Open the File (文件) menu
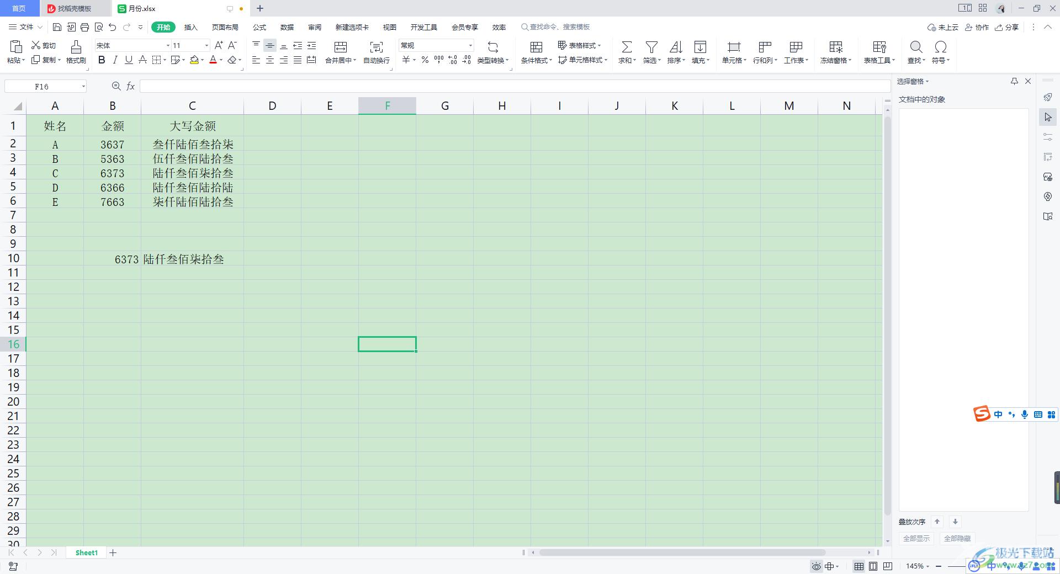 click(x=25, y=27)
